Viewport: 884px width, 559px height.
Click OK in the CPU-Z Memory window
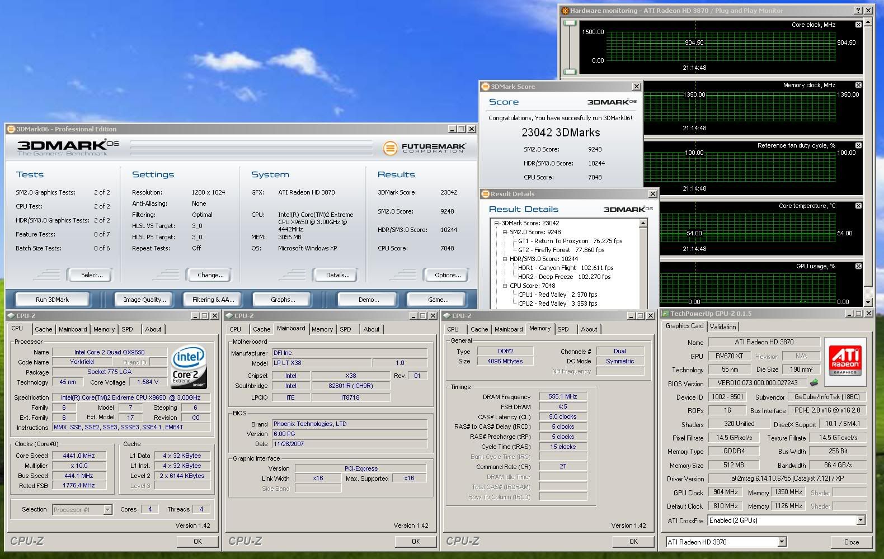click(633, 541)
